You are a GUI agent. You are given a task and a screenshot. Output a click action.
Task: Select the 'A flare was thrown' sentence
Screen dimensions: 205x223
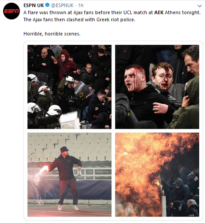click(112, 12)
